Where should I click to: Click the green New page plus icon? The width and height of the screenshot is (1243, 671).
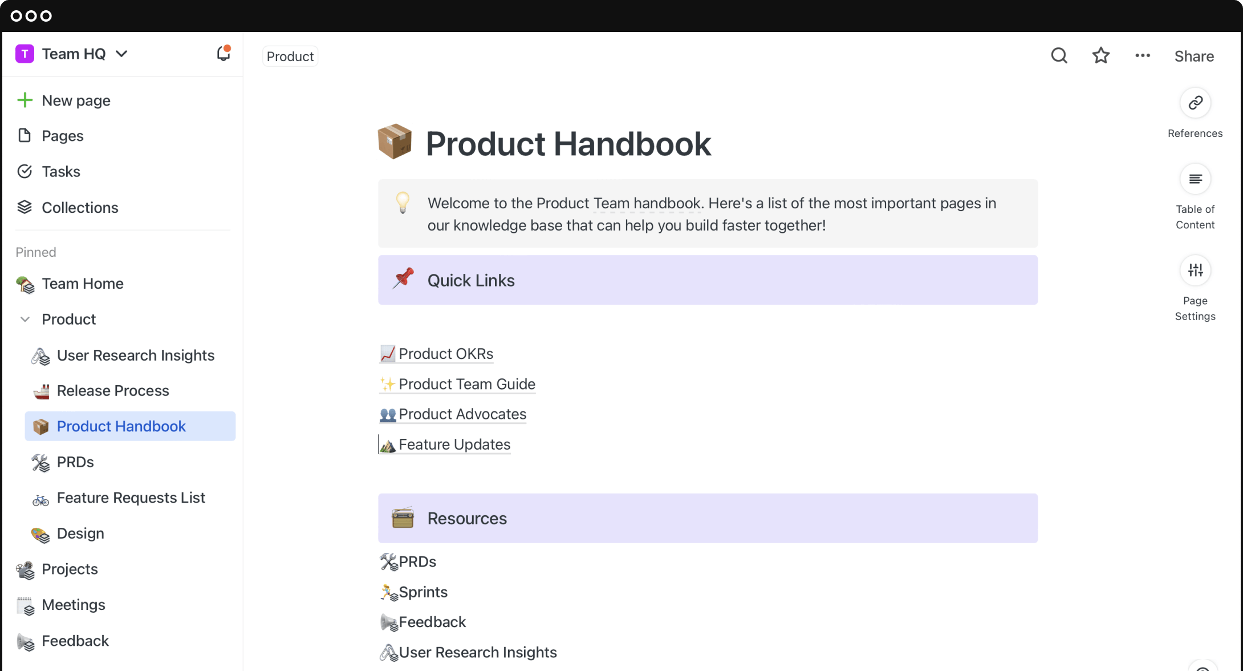25,100
